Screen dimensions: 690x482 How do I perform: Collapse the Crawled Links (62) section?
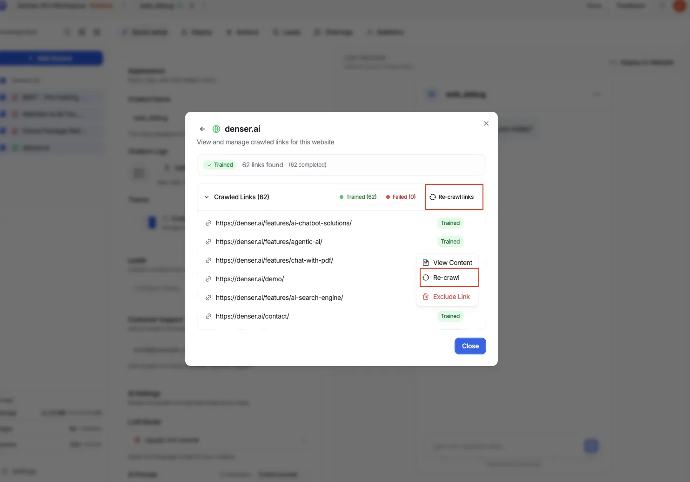(x=207, y=197)
